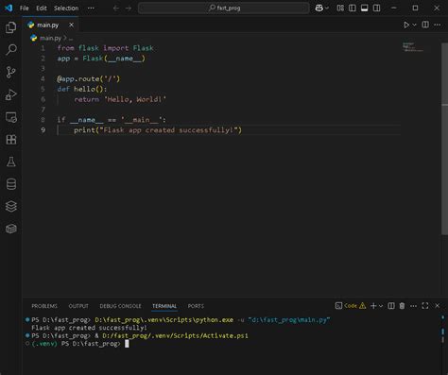Switch to the PROBLEMS panel tab
This screenshot has height=375, width=448.
[44, 306]
